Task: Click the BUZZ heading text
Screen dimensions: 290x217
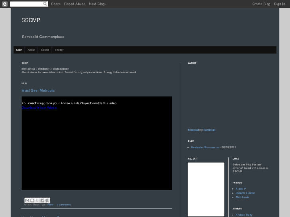Action: [x=191, y=141]
